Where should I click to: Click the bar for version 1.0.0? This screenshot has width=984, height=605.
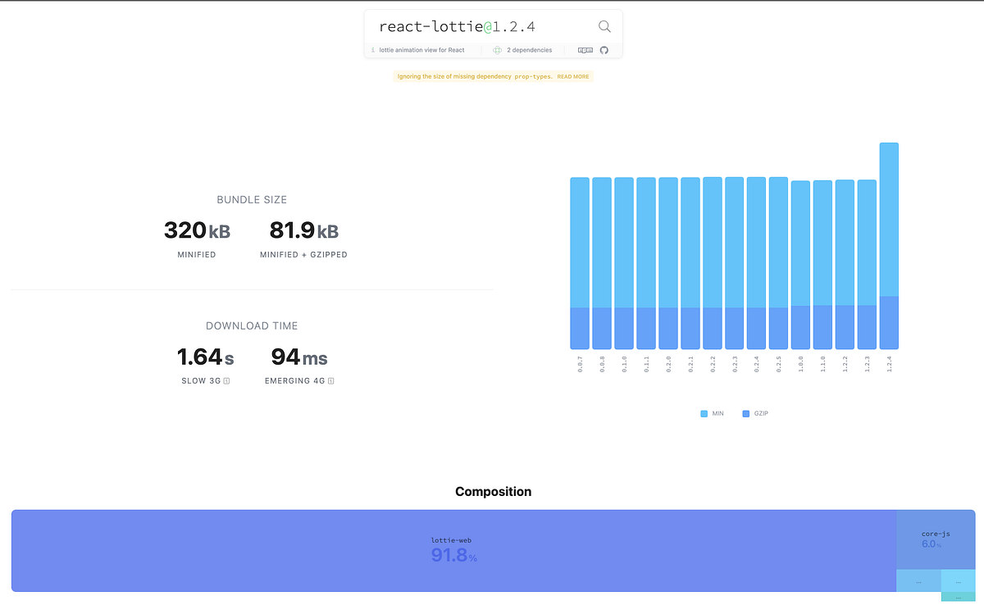click(x=800, y=262)
